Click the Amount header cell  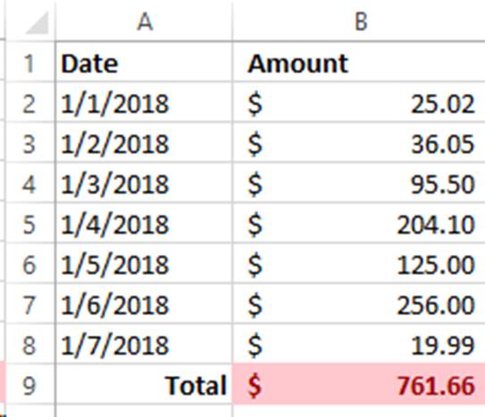[359, 62]
